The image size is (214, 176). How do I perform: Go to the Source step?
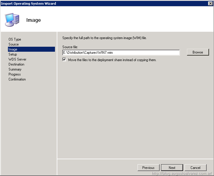click(x=14, y=44)
